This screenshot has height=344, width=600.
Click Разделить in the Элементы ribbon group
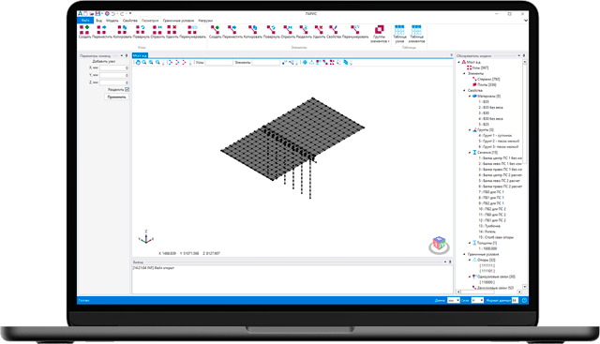304,32
